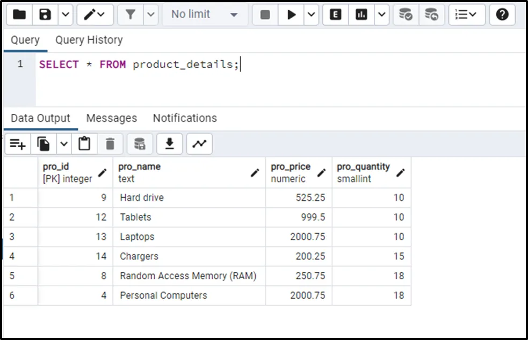528x340 pixels.
Task: Click the Laptops cell in pro_name column
Action: click(137, 237)
